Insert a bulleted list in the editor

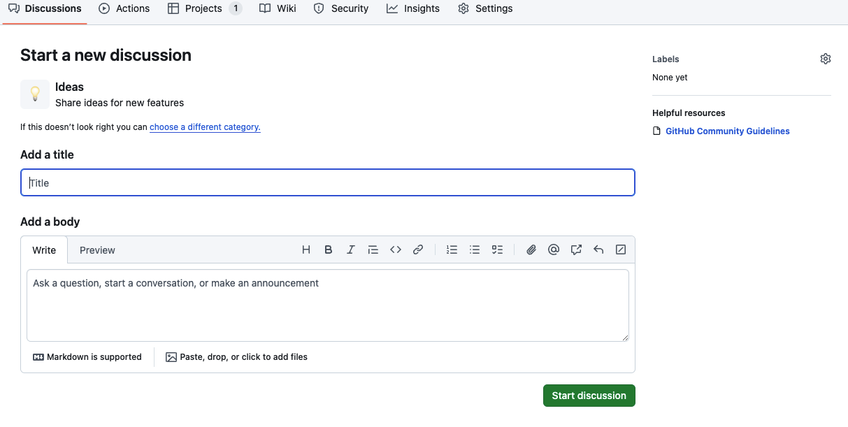[475, 249]
